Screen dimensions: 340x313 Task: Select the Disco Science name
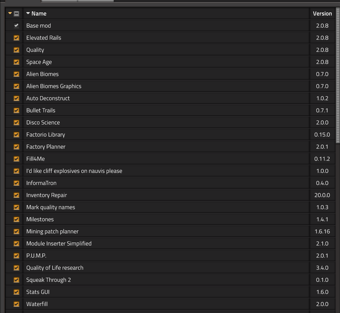click(x=43, y=122)
